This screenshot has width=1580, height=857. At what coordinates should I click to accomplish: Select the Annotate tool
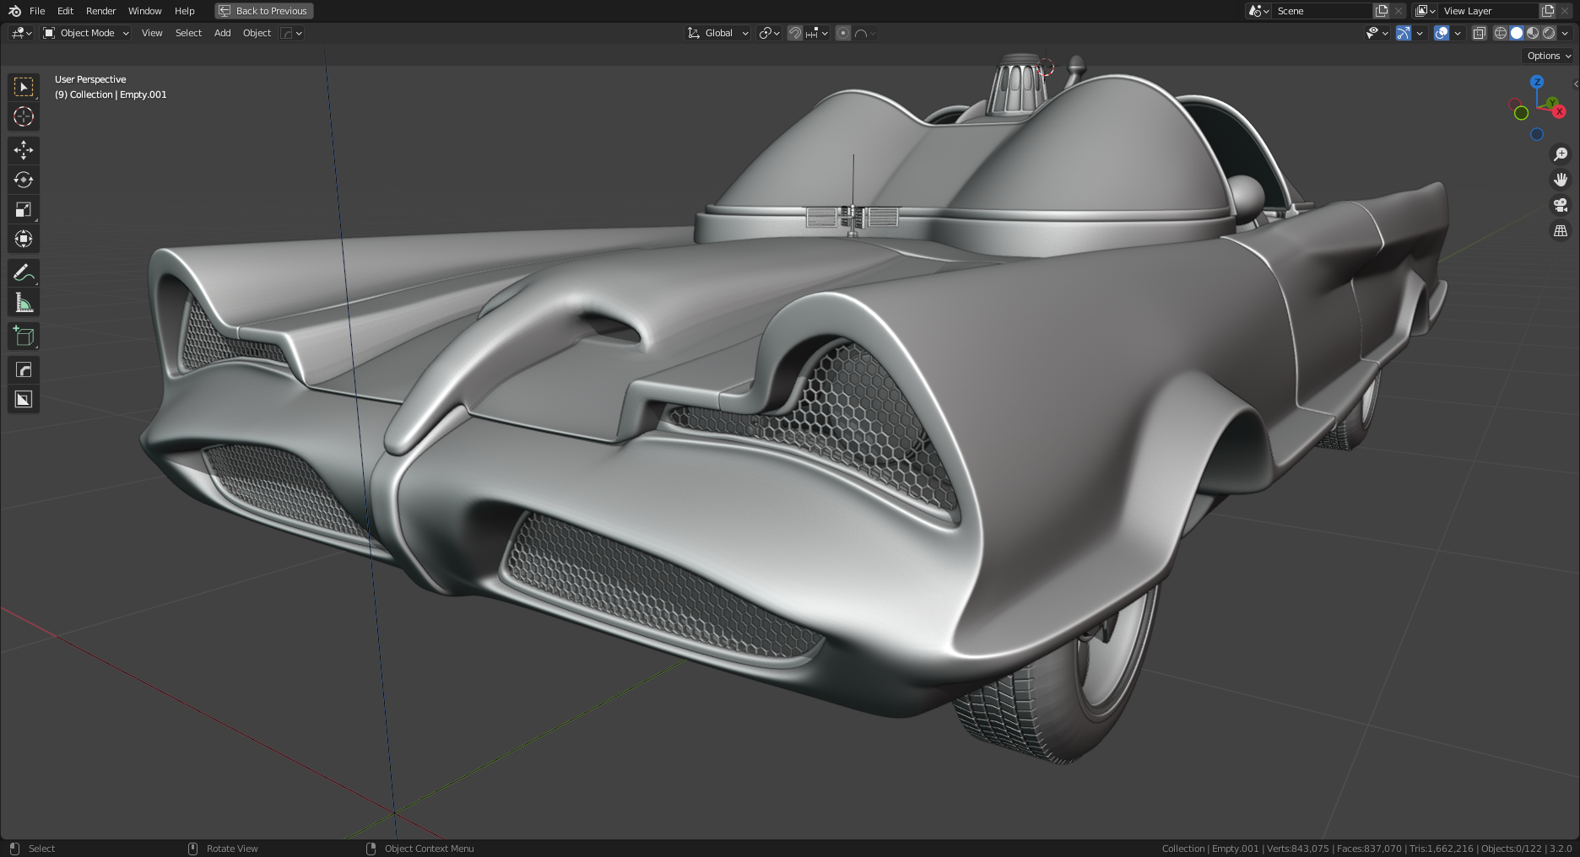pos(24,272)
